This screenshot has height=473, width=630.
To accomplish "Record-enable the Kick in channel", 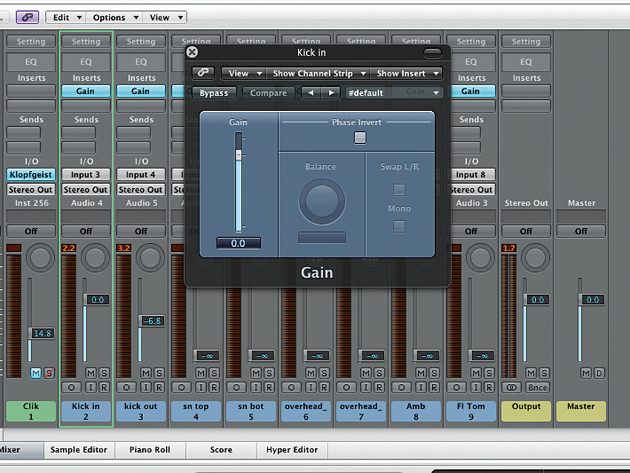I will point(104,388).
